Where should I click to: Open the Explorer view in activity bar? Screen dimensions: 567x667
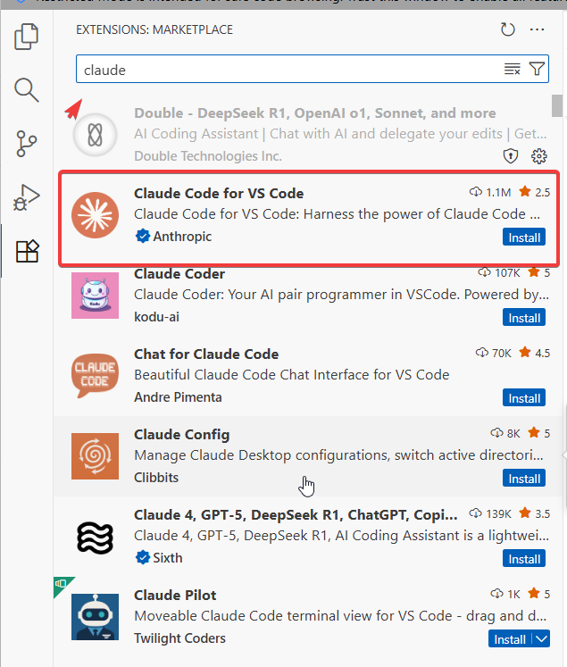pyautogui.click(x=27, y=38)
